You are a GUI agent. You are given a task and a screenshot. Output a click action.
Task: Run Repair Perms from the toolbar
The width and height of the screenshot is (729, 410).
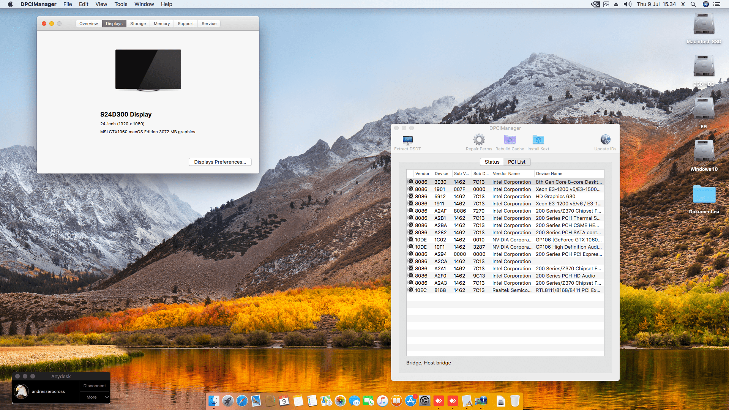(479, 140)
